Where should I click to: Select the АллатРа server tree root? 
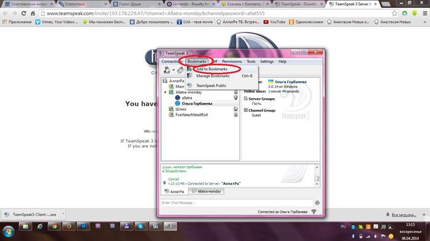click(177, 81)
